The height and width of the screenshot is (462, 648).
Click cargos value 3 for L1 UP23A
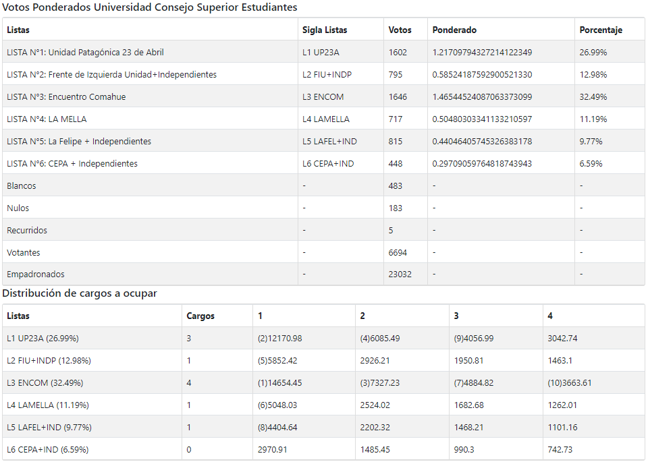pyautogui.click(x=189, y=339)
